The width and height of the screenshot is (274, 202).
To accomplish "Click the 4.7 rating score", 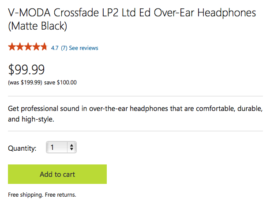I will pyautogui.click(x=55, y=48).
